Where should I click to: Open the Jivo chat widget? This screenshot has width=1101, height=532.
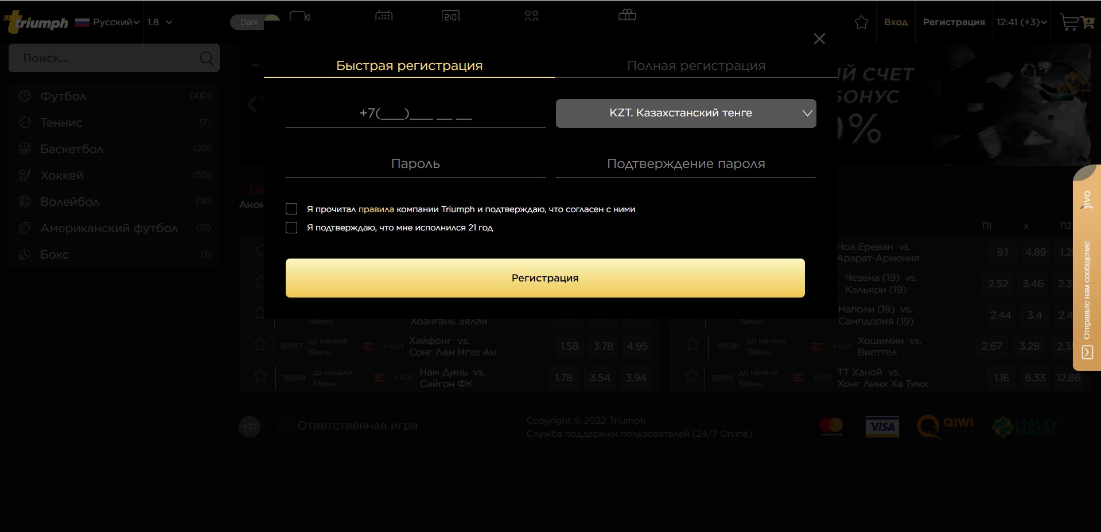[x=1087, y=268]
